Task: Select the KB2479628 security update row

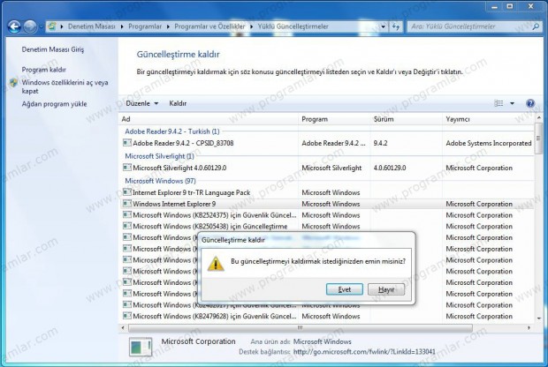Action: 327,317
